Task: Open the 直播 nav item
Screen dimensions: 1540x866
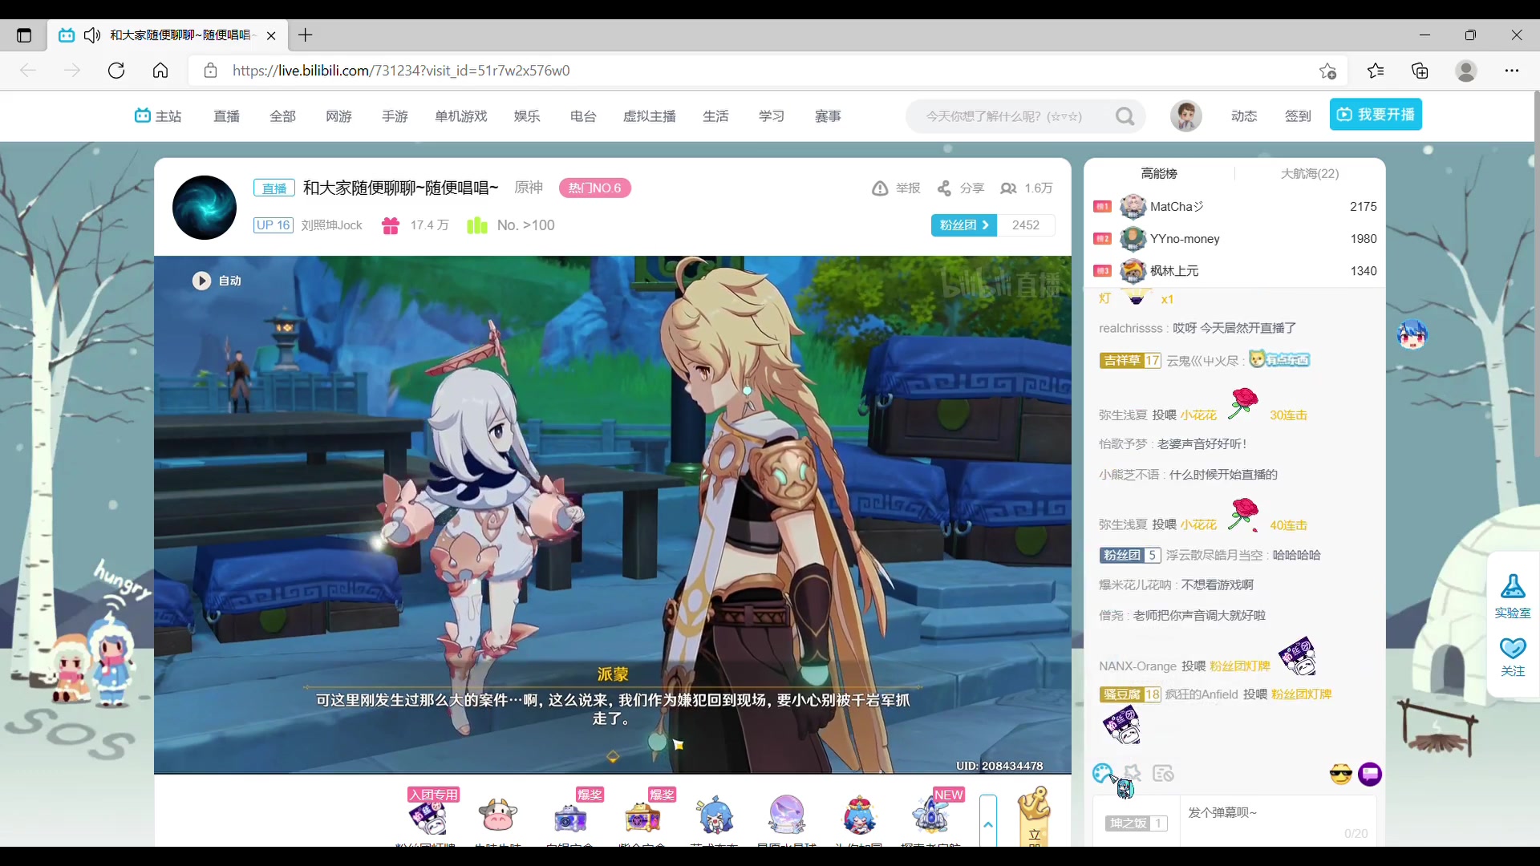Action: [x=227, y=116]
